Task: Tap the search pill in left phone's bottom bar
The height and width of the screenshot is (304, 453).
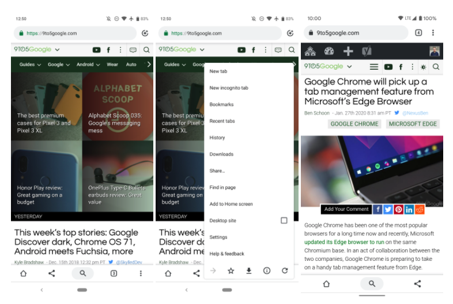Action: click(x=82, y=273)
